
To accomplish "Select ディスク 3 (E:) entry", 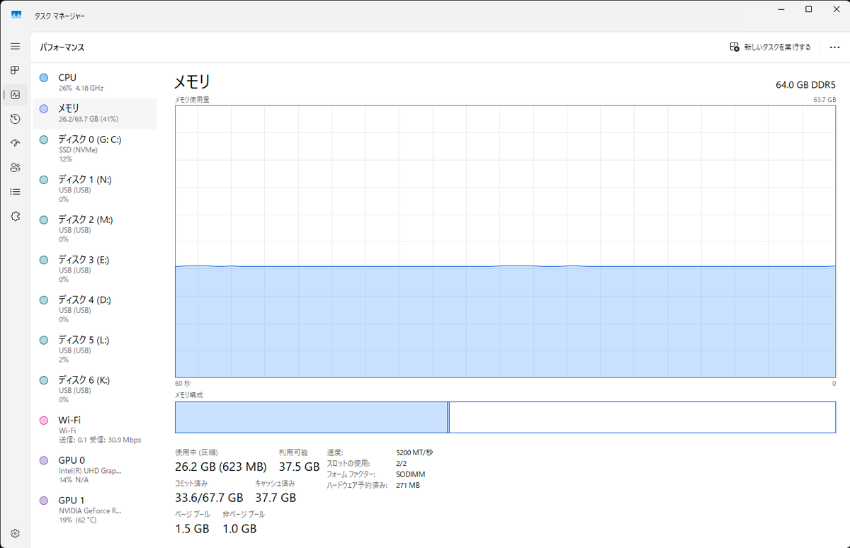I will coord(95,269).
